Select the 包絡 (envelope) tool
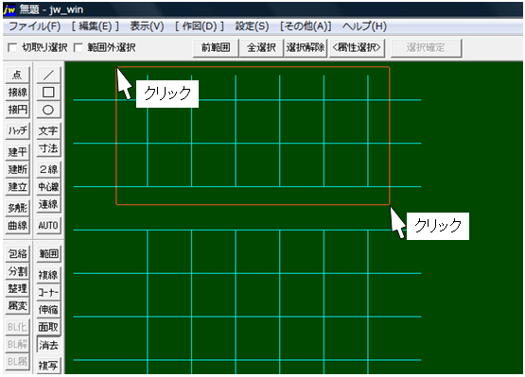525x377 pixels. (x=17, y=254)
